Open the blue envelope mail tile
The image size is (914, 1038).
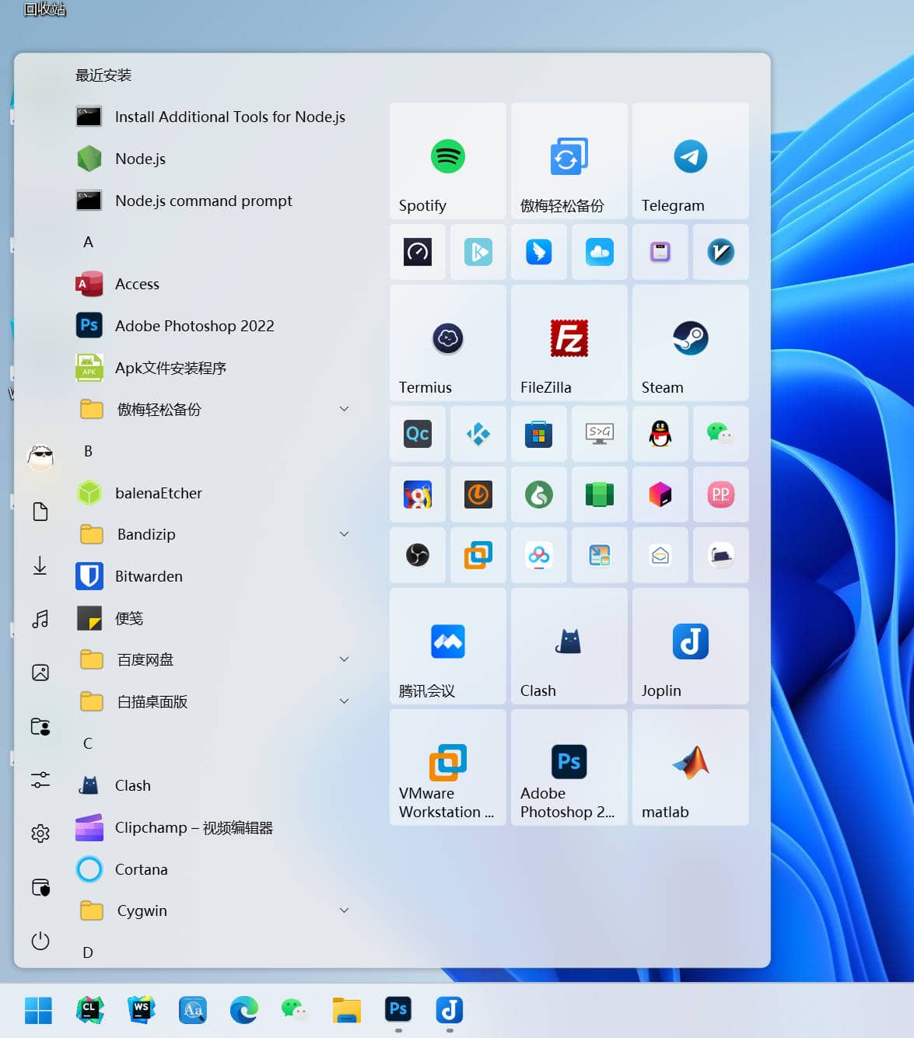point(660,555)
